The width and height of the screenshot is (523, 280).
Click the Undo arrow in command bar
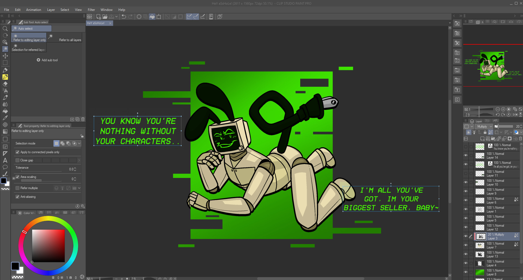click(124, 17)
